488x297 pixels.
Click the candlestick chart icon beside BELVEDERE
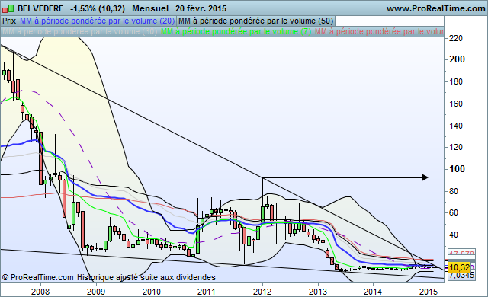(x=8, y=8)
